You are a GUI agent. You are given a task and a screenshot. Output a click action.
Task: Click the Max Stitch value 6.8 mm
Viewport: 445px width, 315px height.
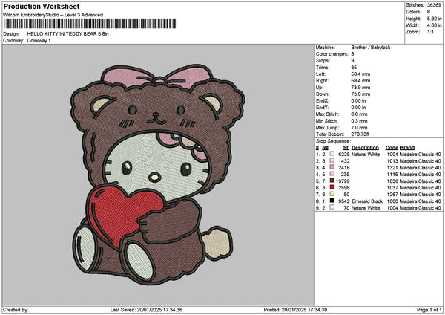tap(359, 114)
